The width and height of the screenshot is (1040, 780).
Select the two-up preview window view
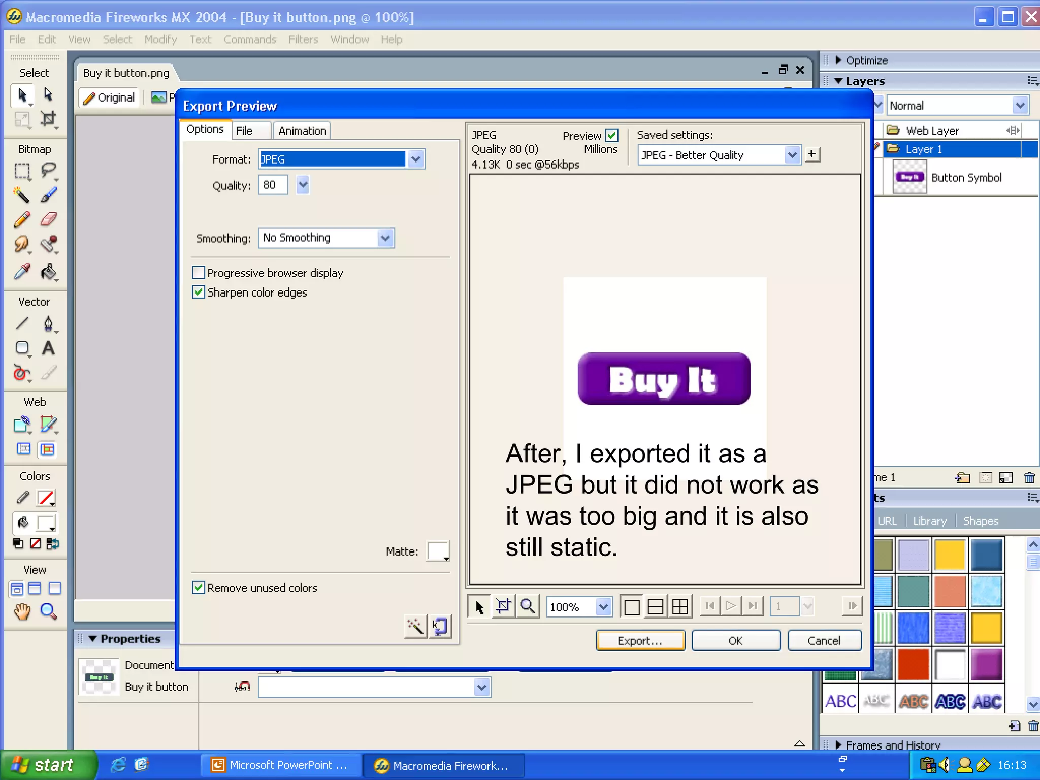coord(656,607)
